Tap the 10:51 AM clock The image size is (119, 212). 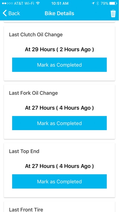(x=60, y=3)
